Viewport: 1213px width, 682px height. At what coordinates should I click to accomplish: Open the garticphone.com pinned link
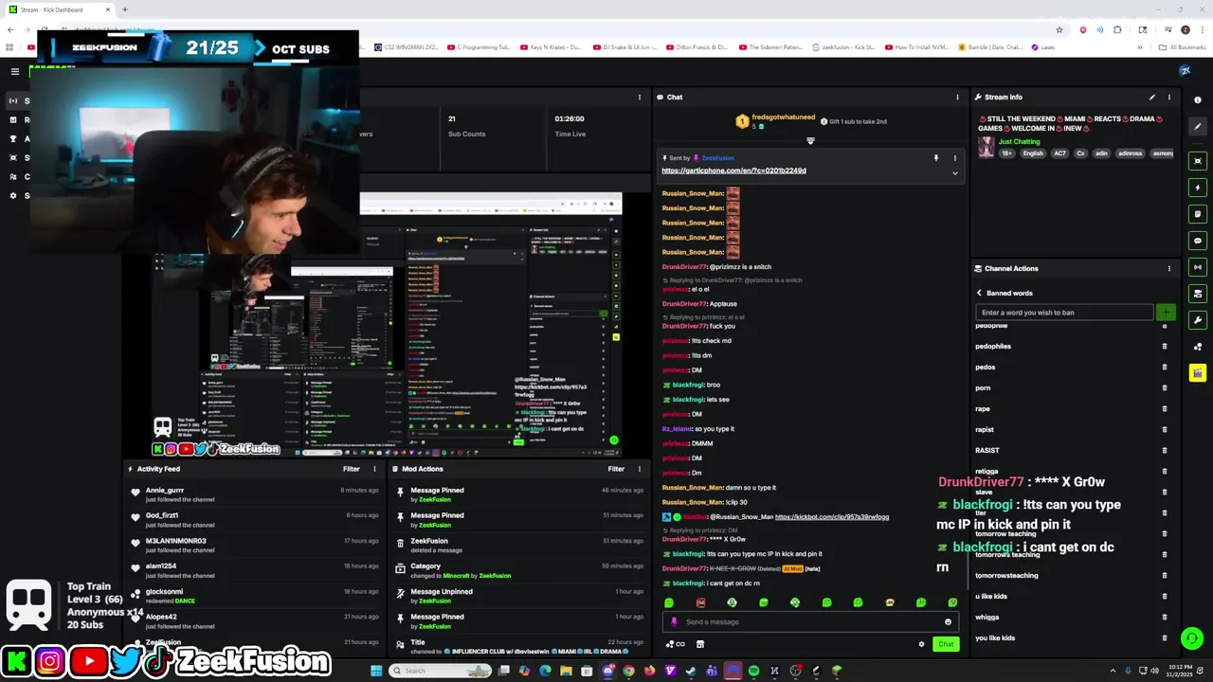(733, 170)
